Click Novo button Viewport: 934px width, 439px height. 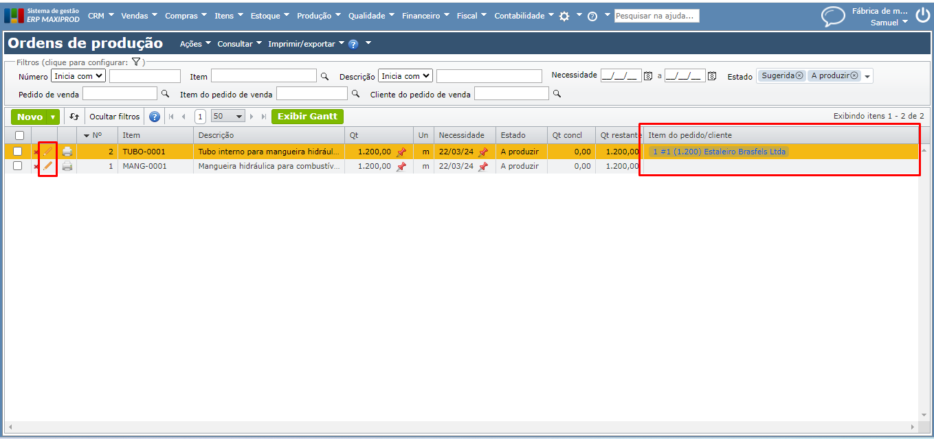tap(30, 117)
